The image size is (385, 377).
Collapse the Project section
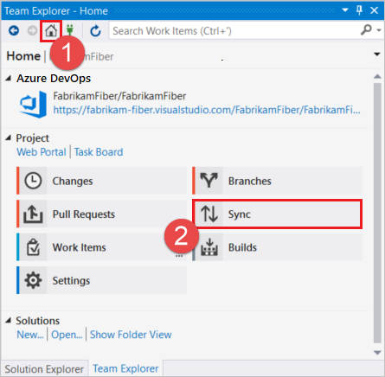click(9, 138)
